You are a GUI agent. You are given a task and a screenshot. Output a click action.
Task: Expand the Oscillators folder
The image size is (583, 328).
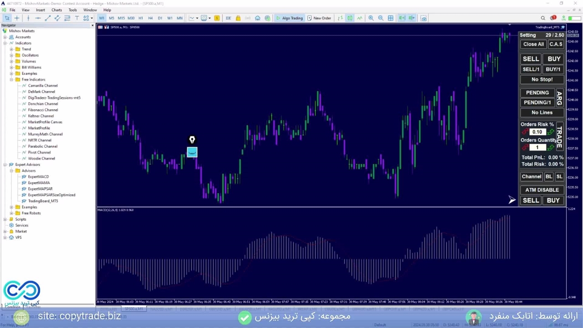(11, 55)
